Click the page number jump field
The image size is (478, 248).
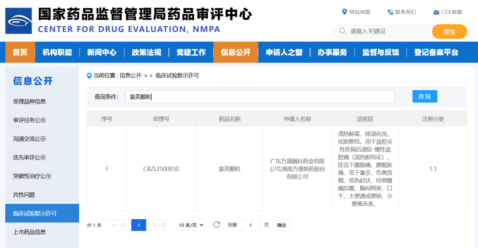tap(251, 225)
